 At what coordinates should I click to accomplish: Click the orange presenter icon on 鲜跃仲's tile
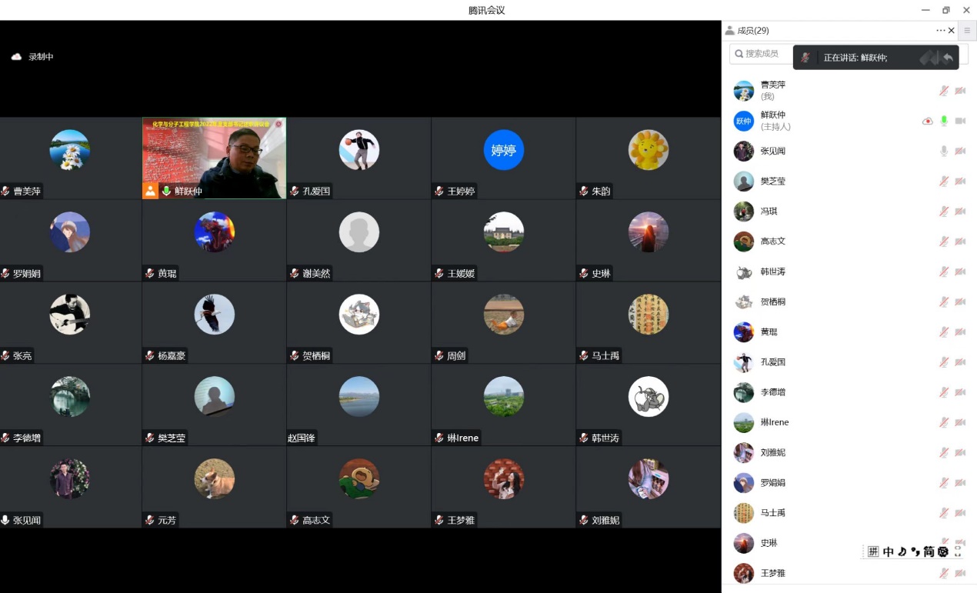pos(151,191)
